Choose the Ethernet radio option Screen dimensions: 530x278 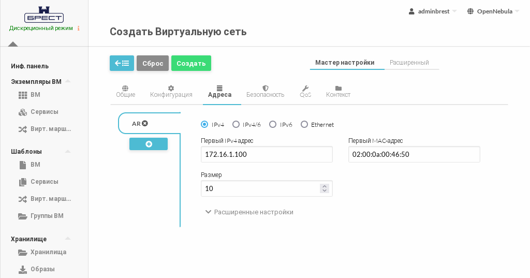(x=304, y=125)
